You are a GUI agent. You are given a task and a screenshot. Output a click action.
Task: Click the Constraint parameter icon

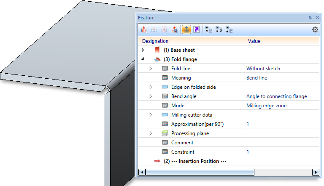(x=165, y=151)
